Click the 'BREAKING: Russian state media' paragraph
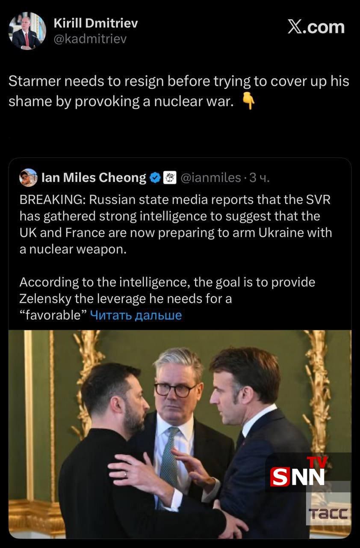 click(175, 225)
